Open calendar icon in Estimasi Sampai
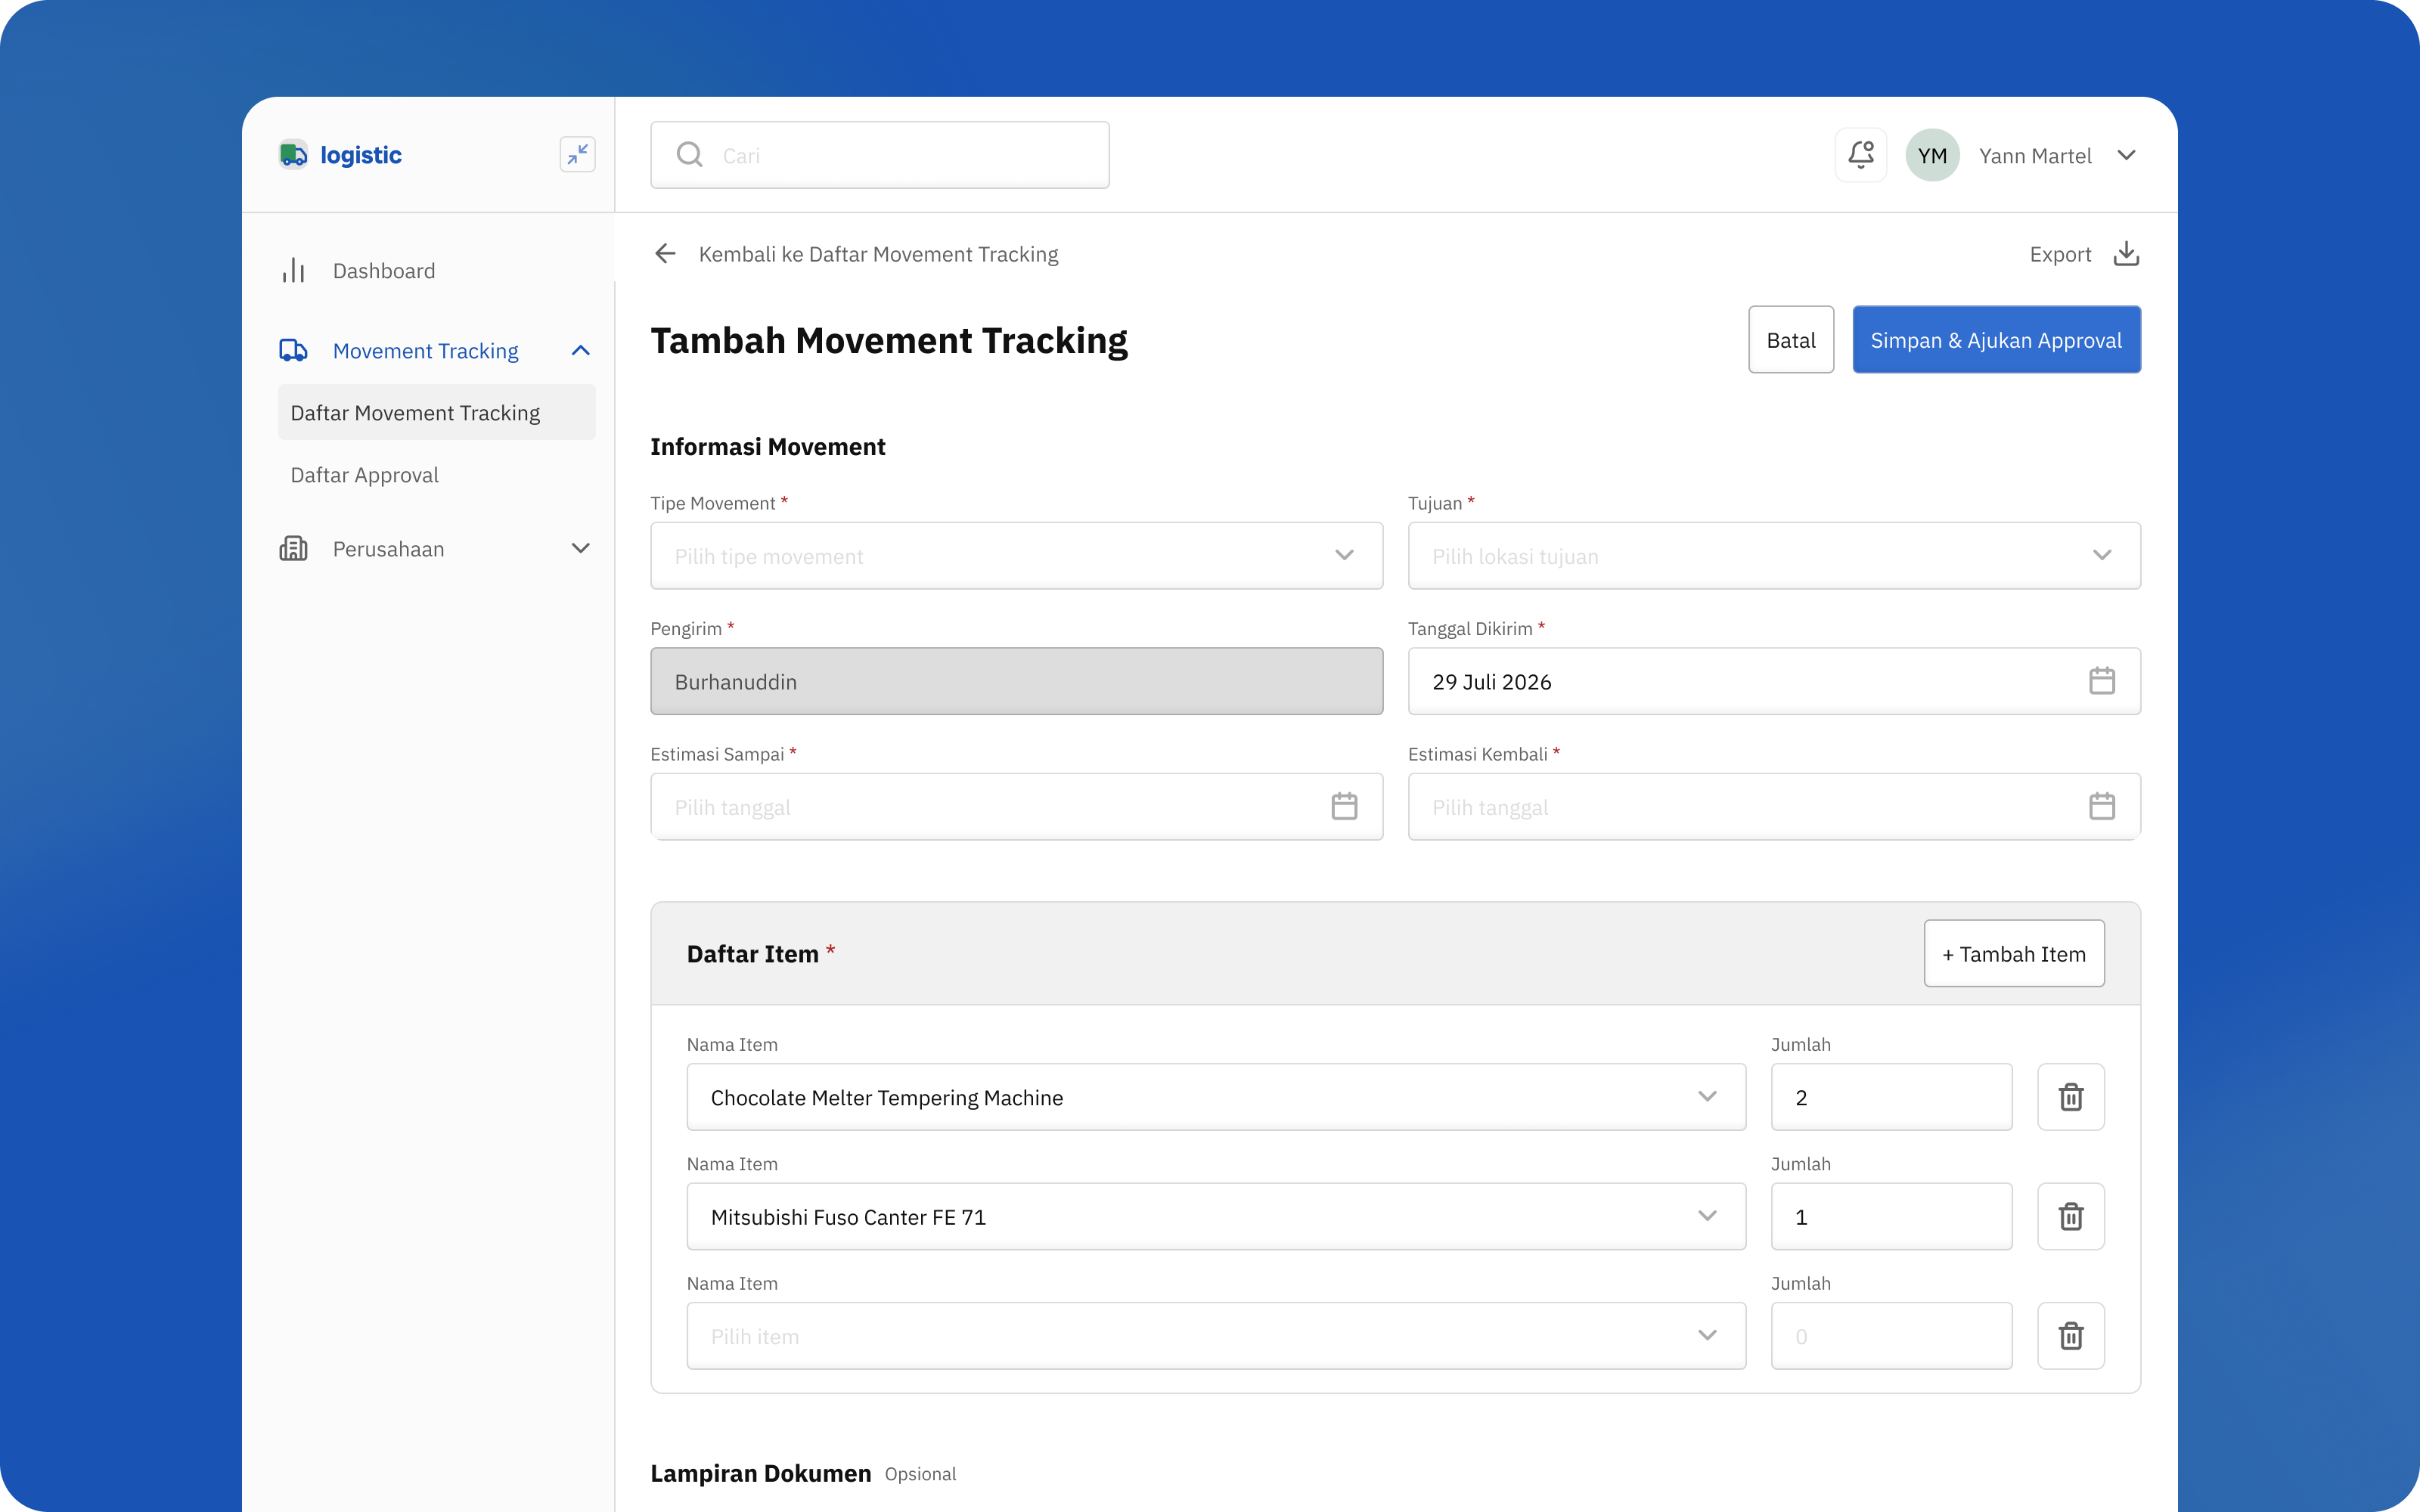 pos(1344,806)
